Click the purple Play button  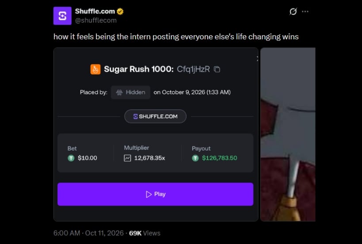pyautogui.click(x=156, y=194)
